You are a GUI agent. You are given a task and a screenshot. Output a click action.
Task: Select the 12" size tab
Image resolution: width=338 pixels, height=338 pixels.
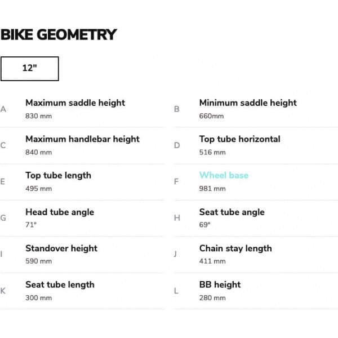click(29, 69)
